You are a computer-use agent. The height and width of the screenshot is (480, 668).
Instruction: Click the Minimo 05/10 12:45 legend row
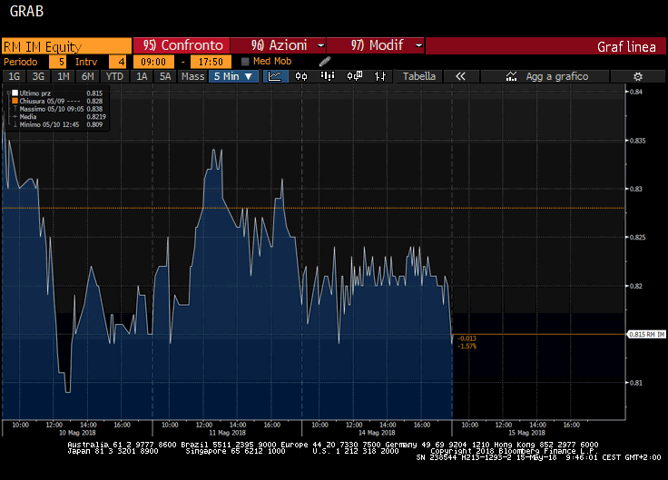[57, 125]
